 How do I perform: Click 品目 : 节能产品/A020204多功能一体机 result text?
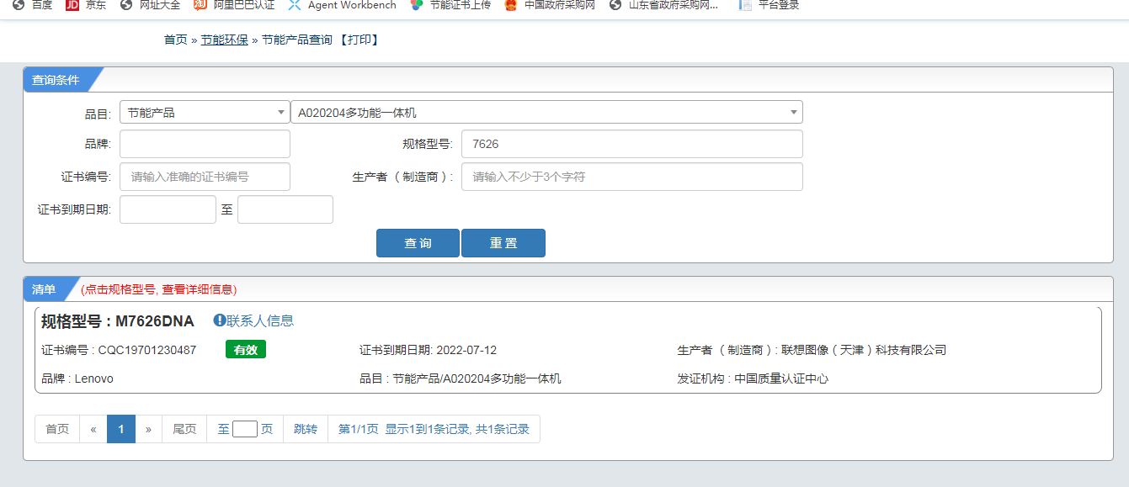pyautogui.click(x=461, y=378)
